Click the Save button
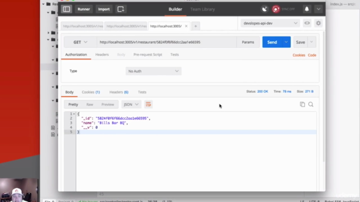This screenshot has height=202, width=360. tap(300, 42)
